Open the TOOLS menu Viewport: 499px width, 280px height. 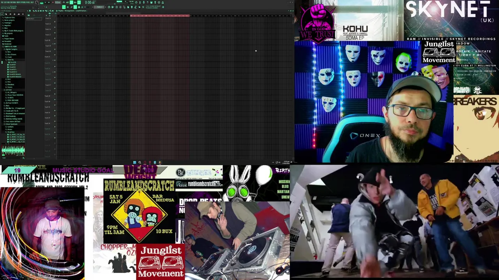click(x=28, y=2)
